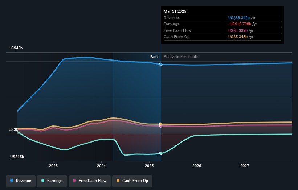Click the Analysts Forecasts label
The height and width of the screenshot is (190, 298).
[x=181, y=57]
